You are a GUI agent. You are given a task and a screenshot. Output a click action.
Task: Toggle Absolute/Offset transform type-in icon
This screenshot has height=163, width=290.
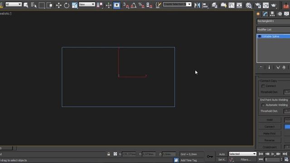[115, 154]
